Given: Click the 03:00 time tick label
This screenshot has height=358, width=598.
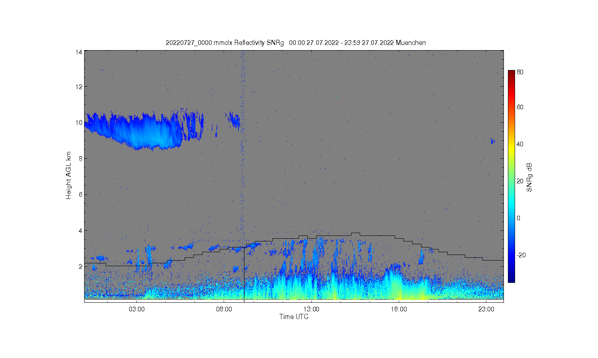Looking at the screenshot, I should 137,309.
